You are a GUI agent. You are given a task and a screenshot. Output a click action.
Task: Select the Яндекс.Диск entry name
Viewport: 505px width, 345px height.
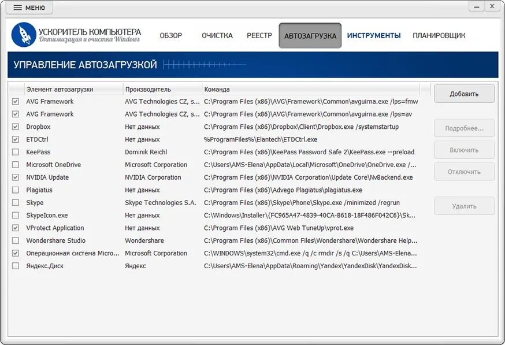coord(44,266)
